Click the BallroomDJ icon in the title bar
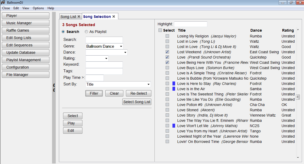This screenshot has width=304, height=164. (2, 2)
